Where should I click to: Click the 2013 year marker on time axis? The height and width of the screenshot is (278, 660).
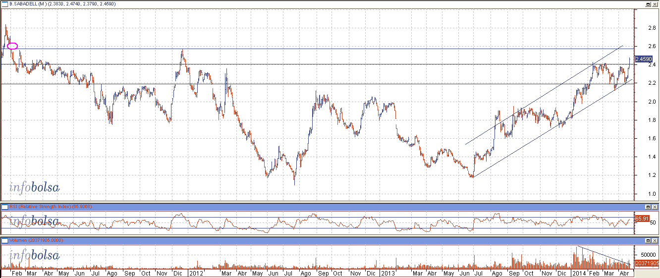coord(386,273)
